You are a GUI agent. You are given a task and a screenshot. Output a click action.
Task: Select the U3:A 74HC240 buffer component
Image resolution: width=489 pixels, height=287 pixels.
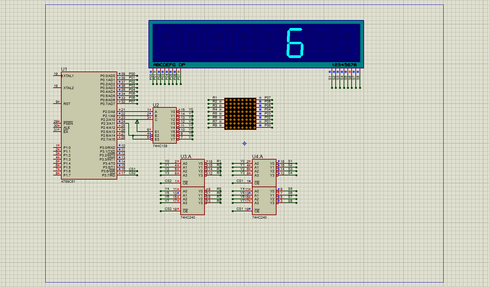(x=192, y=187)
